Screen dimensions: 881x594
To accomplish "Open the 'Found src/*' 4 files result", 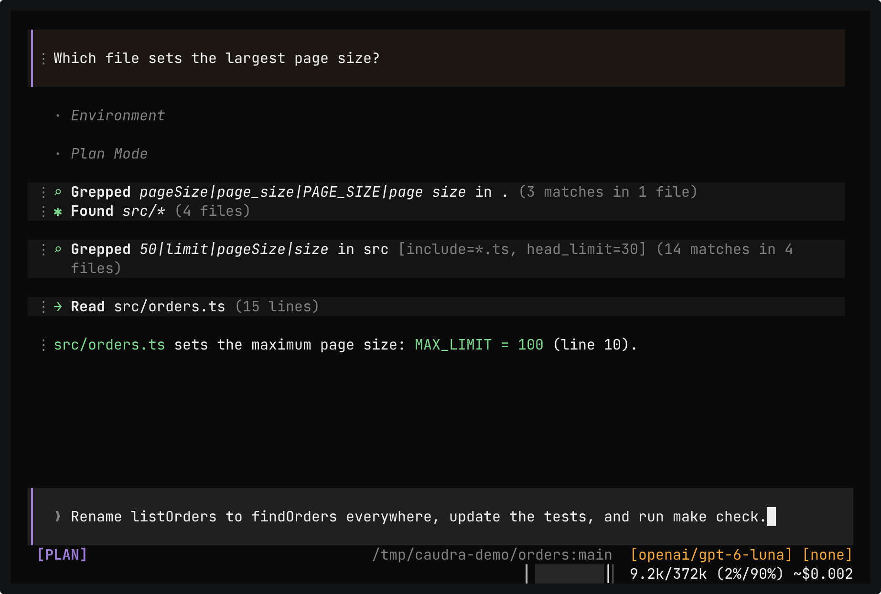I will [x=436, y=211].
